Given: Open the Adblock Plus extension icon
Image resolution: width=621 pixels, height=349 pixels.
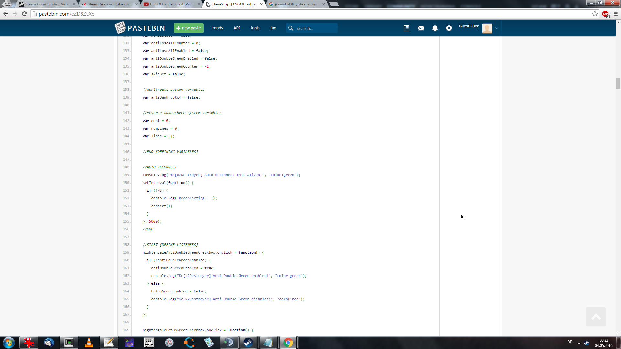Looking at the screenshot, I should [605, 14].
